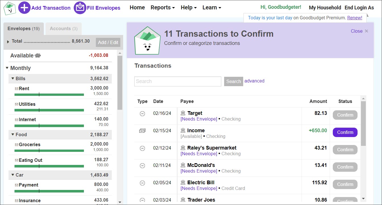This screenshot has height=205, width=382.
Task: Click the expense minus icon on Target row
Action: tap(143, 114)
